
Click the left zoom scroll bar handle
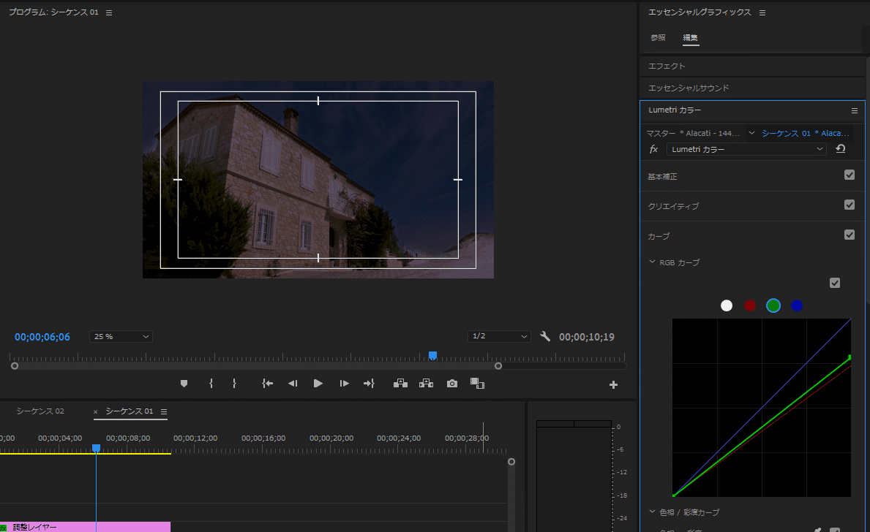pyautogui.click(x=15, y=365)
